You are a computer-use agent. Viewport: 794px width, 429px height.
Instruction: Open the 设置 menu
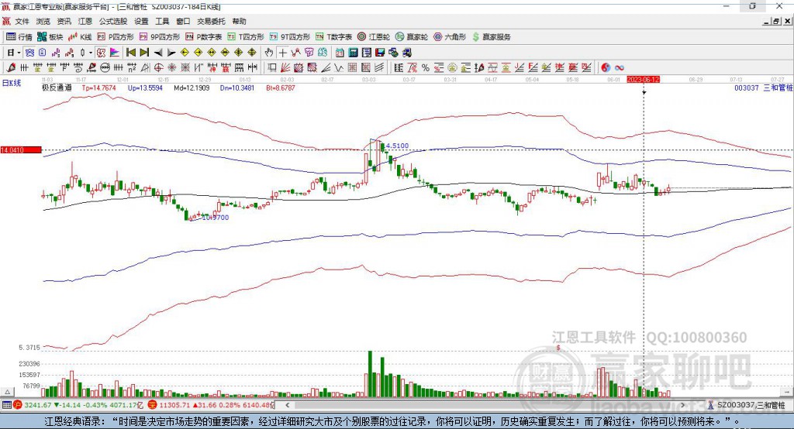[x=141, y=21]
